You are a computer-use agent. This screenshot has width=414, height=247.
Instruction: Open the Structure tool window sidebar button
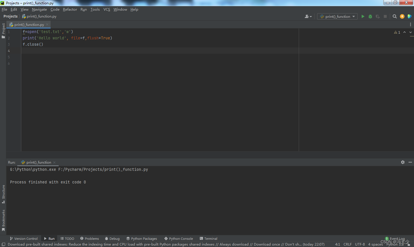pos(3,194)
